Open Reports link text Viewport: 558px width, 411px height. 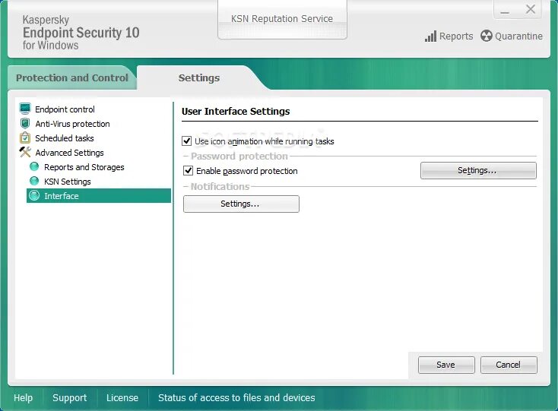point(456,36)
